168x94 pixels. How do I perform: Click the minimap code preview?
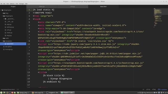[x=158, y=17]
